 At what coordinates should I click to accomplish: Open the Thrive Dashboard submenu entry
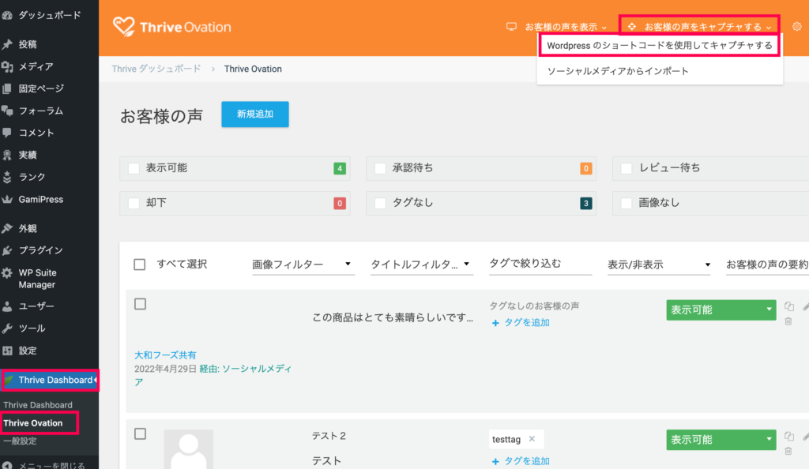tap(38, 405)
